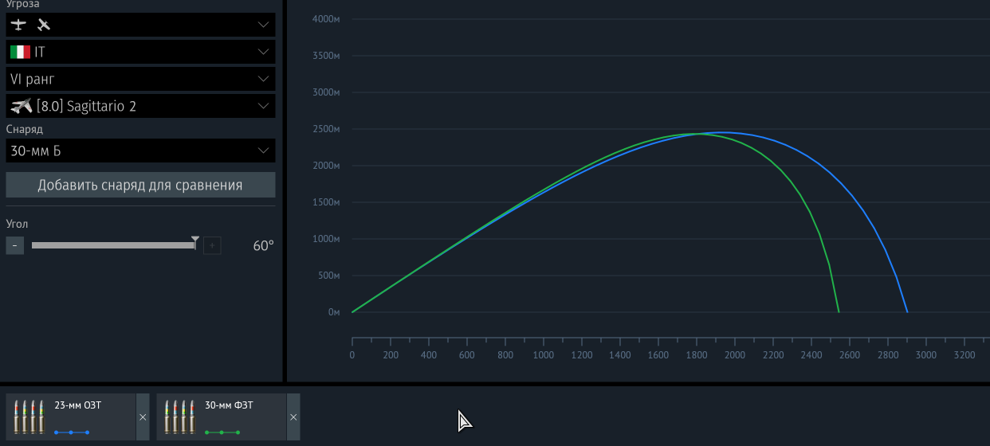Image resolution: width=990 pixels, height=446 pixels.
Task: Click the angle slider handle
Action: pos(195,243)
